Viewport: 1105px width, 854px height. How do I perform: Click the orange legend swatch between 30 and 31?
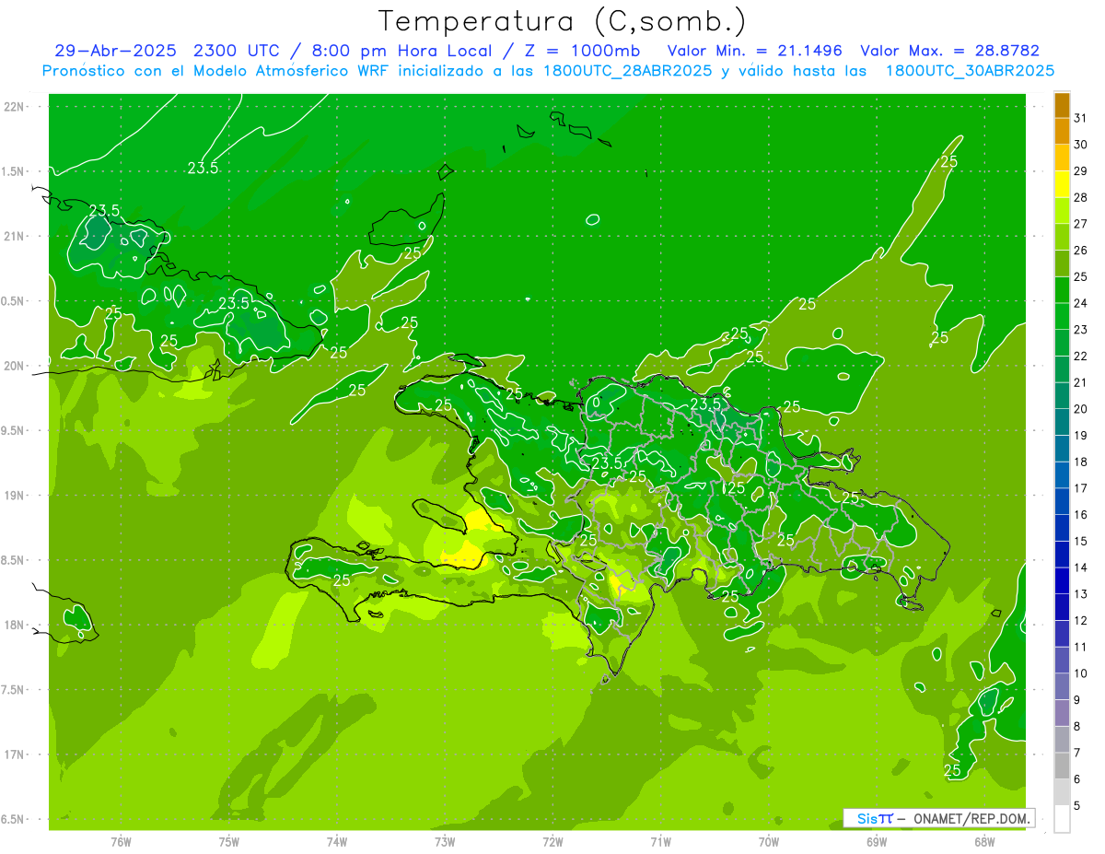(x=1062, y=132)
